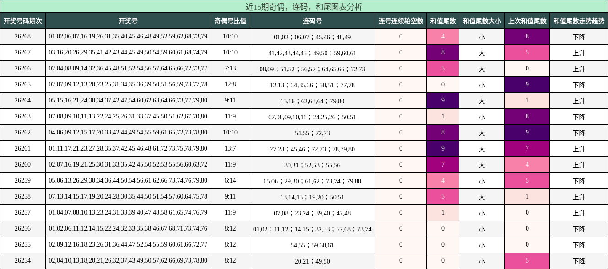Click the 连码号 cell 30,31；52,53；55,56

(x=312, y=165)
